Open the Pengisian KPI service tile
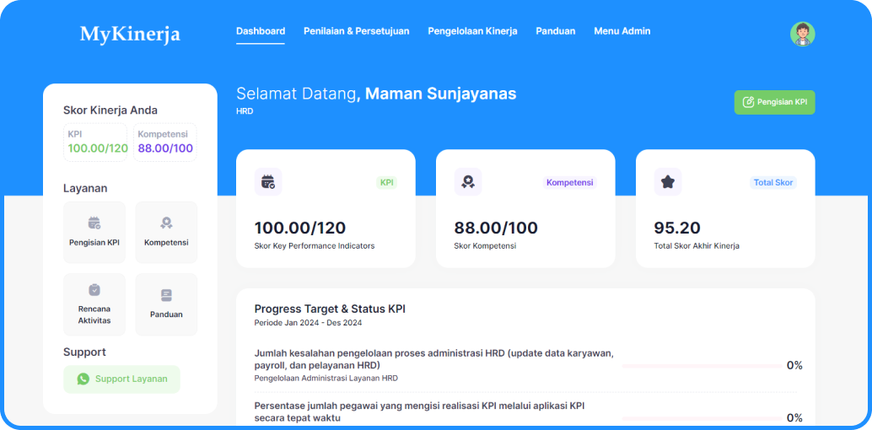The width and height of the screenshot is (872, 430). (94, 232)
